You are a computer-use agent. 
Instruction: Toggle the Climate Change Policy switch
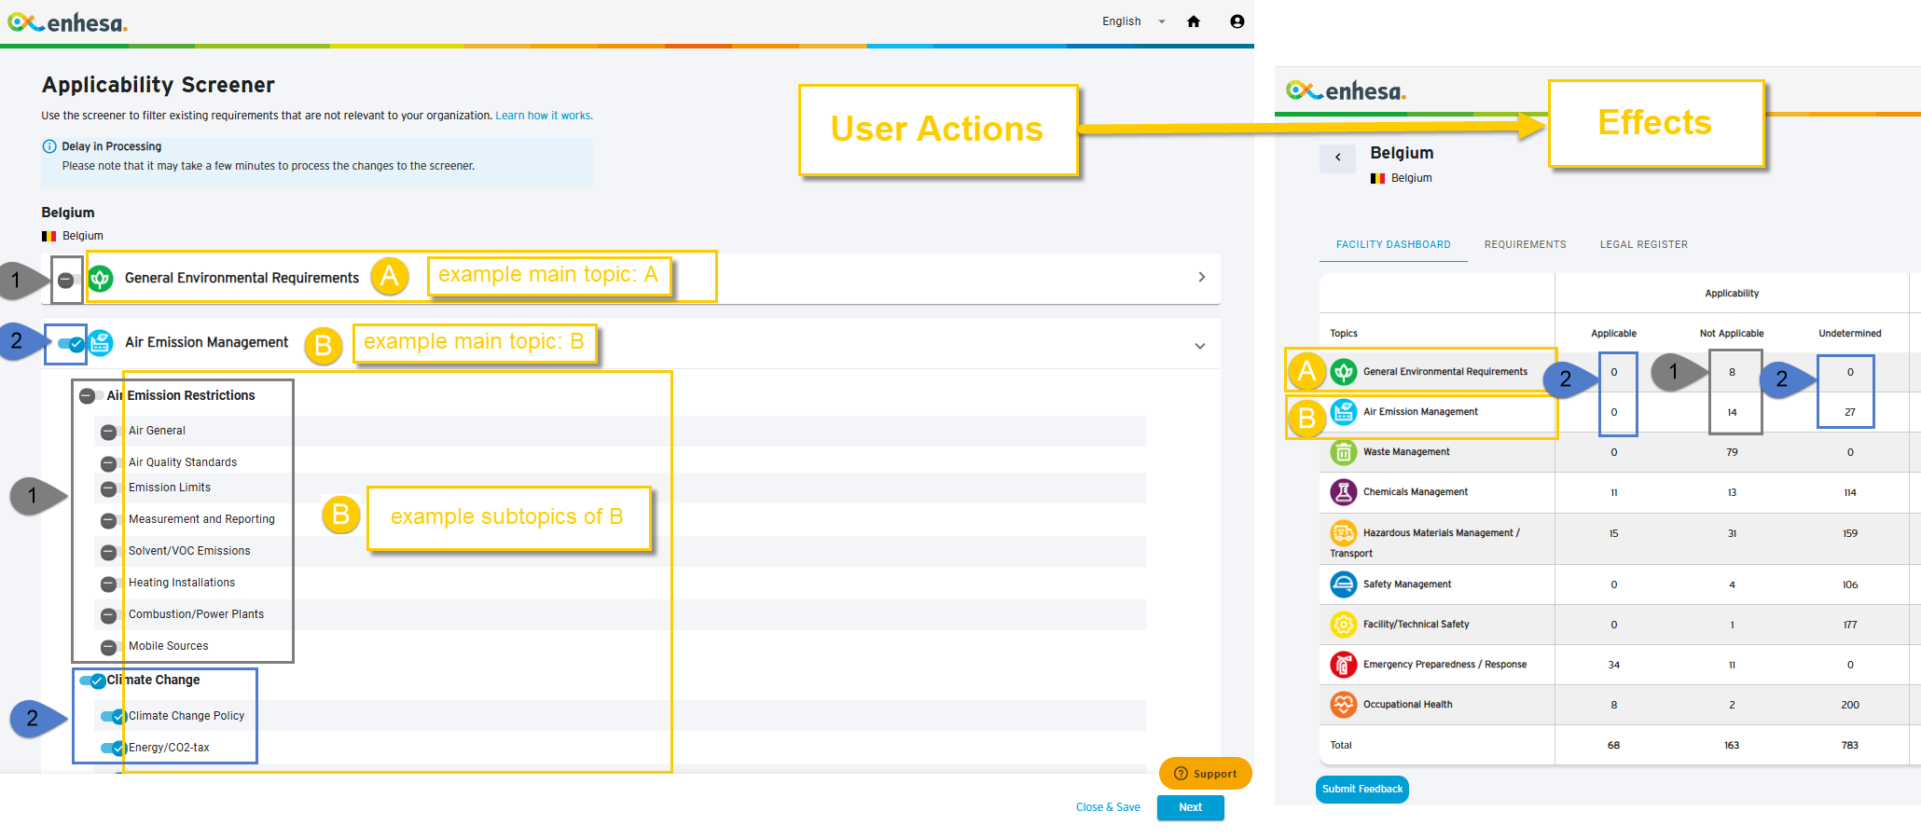(x=114, y=716)
